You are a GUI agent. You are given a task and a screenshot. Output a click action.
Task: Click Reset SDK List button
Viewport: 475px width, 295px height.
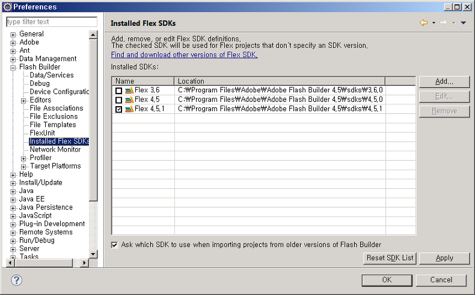point(390,258)
